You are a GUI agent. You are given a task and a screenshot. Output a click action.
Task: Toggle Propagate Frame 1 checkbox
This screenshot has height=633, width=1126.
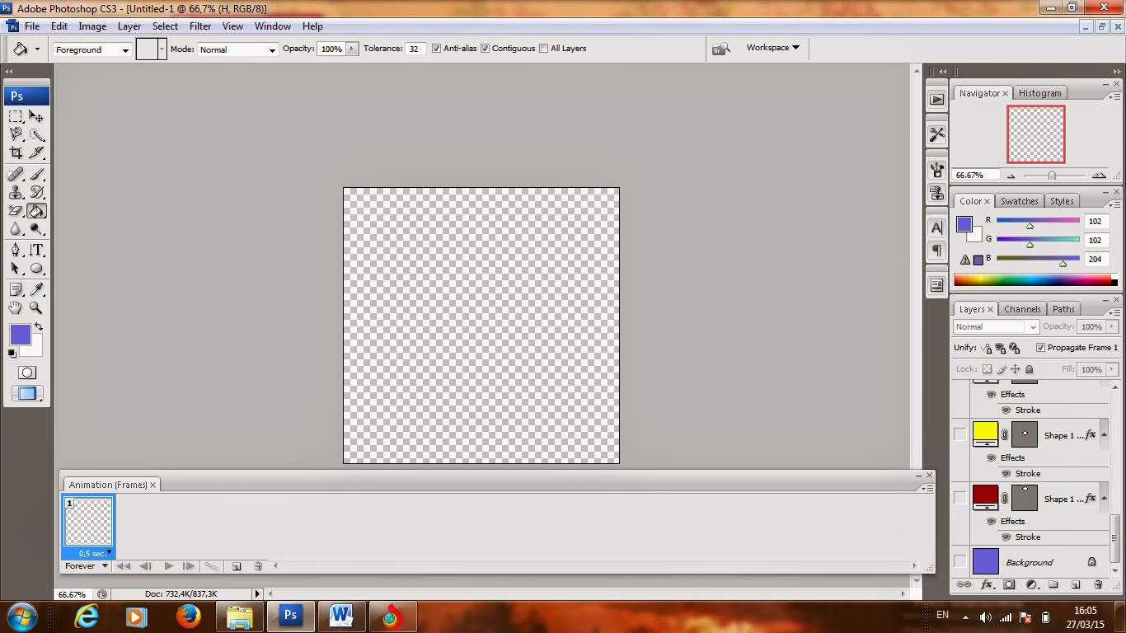click(1040, 348)
